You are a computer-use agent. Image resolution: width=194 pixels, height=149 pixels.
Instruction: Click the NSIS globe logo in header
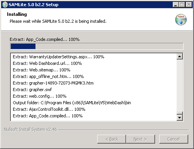click(x=181, y=20)
